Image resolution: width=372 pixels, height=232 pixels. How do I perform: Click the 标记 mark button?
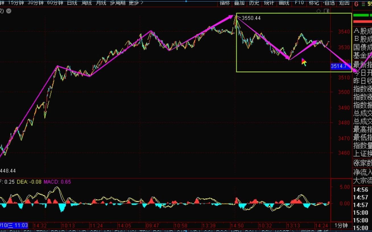coord(314,3)
